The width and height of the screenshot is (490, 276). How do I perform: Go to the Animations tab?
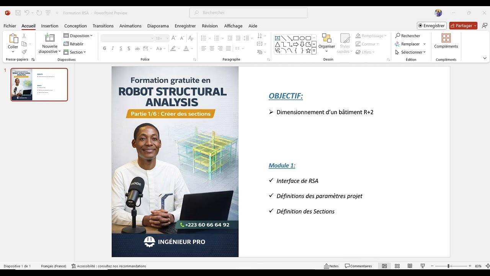click(x=131, y=26)
